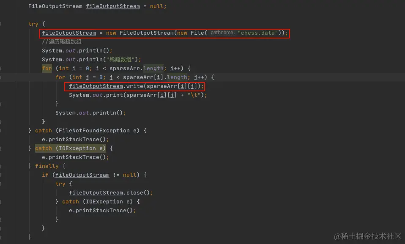Click the declaration line ending in '= null;'

[97, 6]
